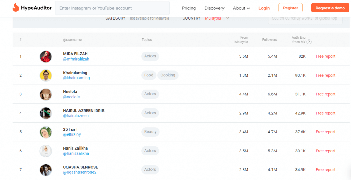This screenshot has height=180, width=351.
Task: Get the Free report for MIRA FILZAH
Action: [x=326, y=56]
